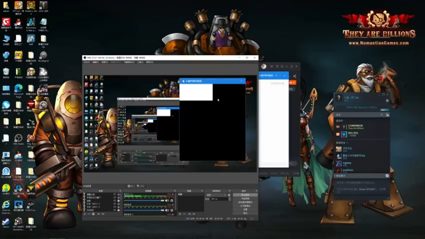Remove selected scene with minus icon
425x239 pixels.
click(x=184, y=214)
